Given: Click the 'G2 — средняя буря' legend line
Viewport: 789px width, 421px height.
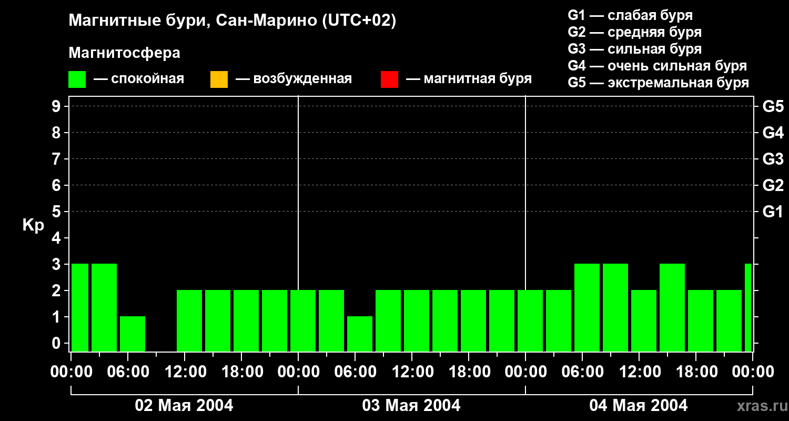Looking at the screenshot, I should pyautogui.click(x=634, y=32).
